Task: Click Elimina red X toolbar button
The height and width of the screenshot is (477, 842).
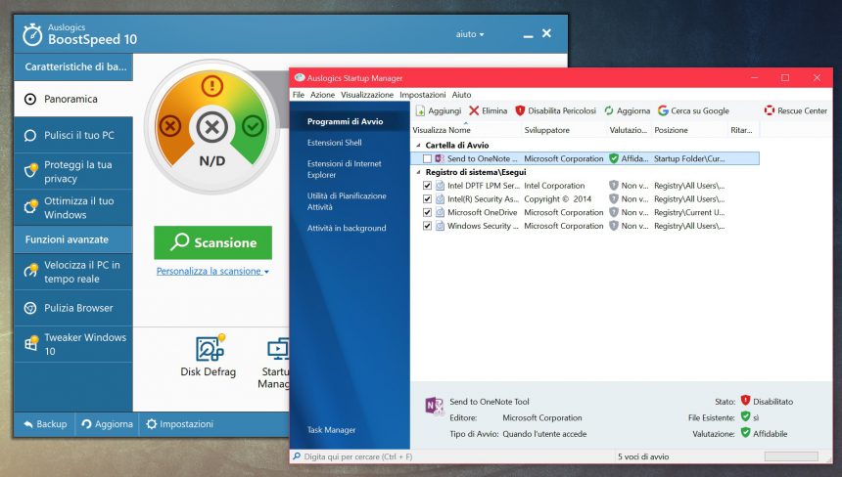Action: [488, 111]
